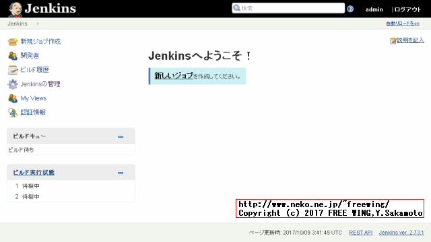Viewport: 431px width, 242px height.
Task: Enable auto reload link at top right
Action: tap(403, 24)
